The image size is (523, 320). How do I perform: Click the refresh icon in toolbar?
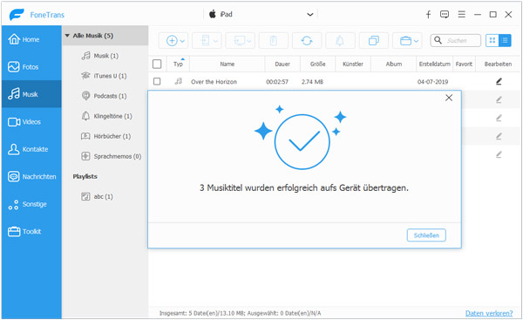tap(307, 41)
